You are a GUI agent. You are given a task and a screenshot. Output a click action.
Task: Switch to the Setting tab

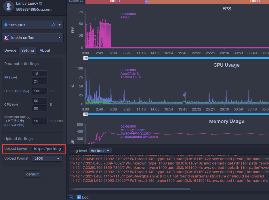(27, 51)
